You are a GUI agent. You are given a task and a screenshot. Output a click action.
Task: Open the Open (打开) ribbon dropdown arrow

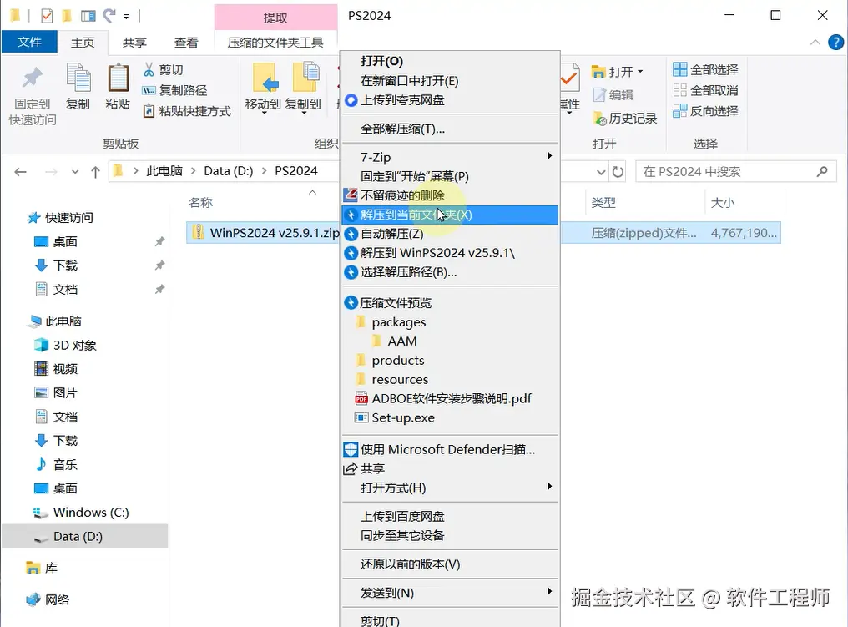640,72
